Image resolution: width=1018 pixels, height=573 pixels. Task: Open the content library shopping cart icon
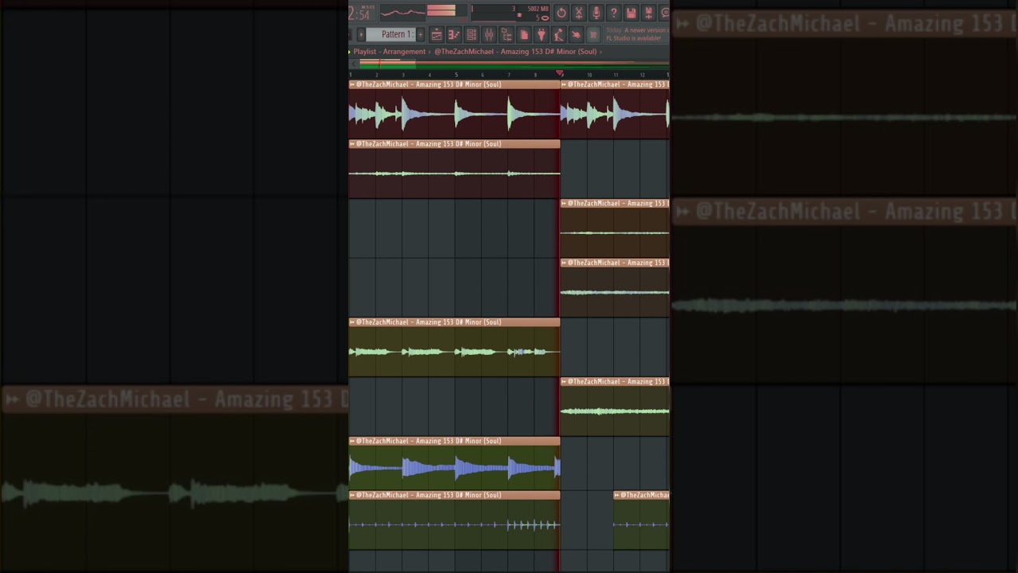(x=593, y=35)
